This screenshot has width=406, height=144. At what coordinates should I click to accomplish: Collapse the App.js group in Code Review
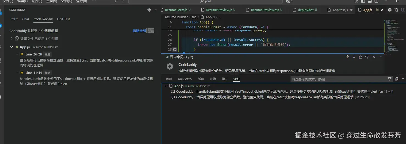click(x=12, y=47)
